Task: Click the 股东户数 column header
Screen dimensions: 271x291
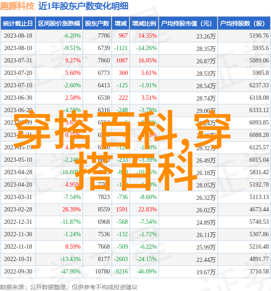Action: point(97,24)
